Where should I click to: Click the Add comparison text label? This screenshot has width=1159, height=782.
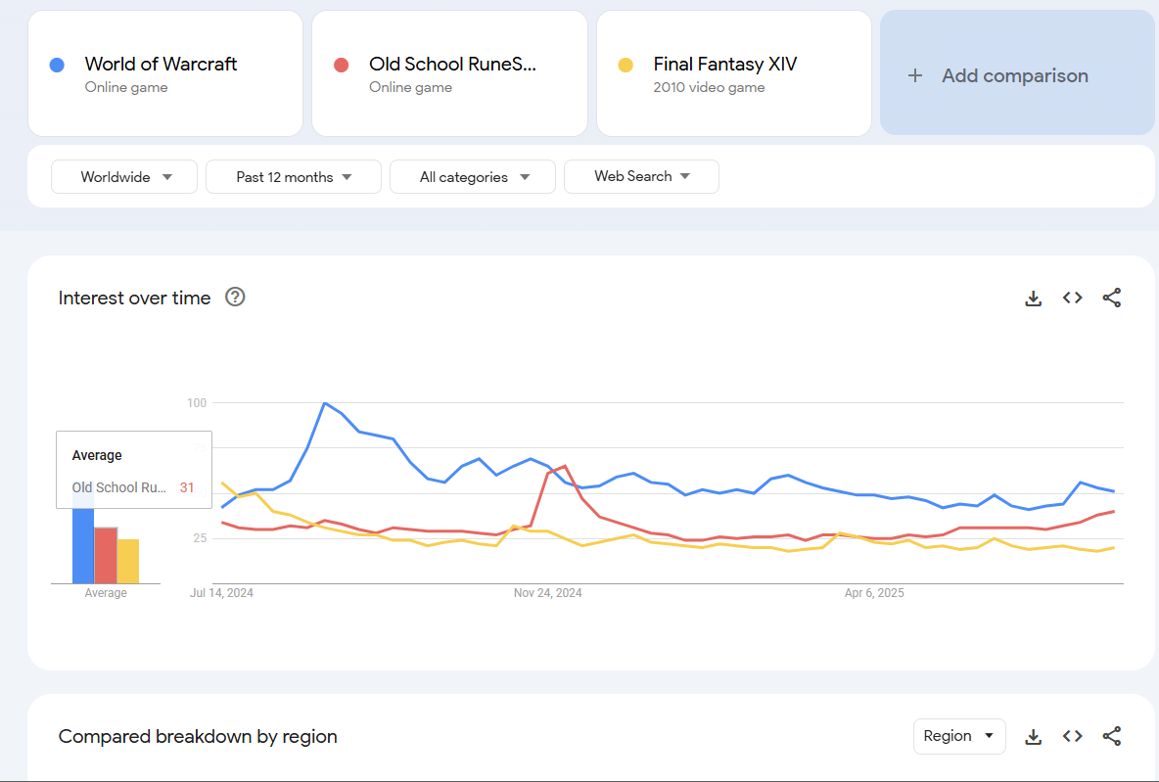tap(1015, 75)
